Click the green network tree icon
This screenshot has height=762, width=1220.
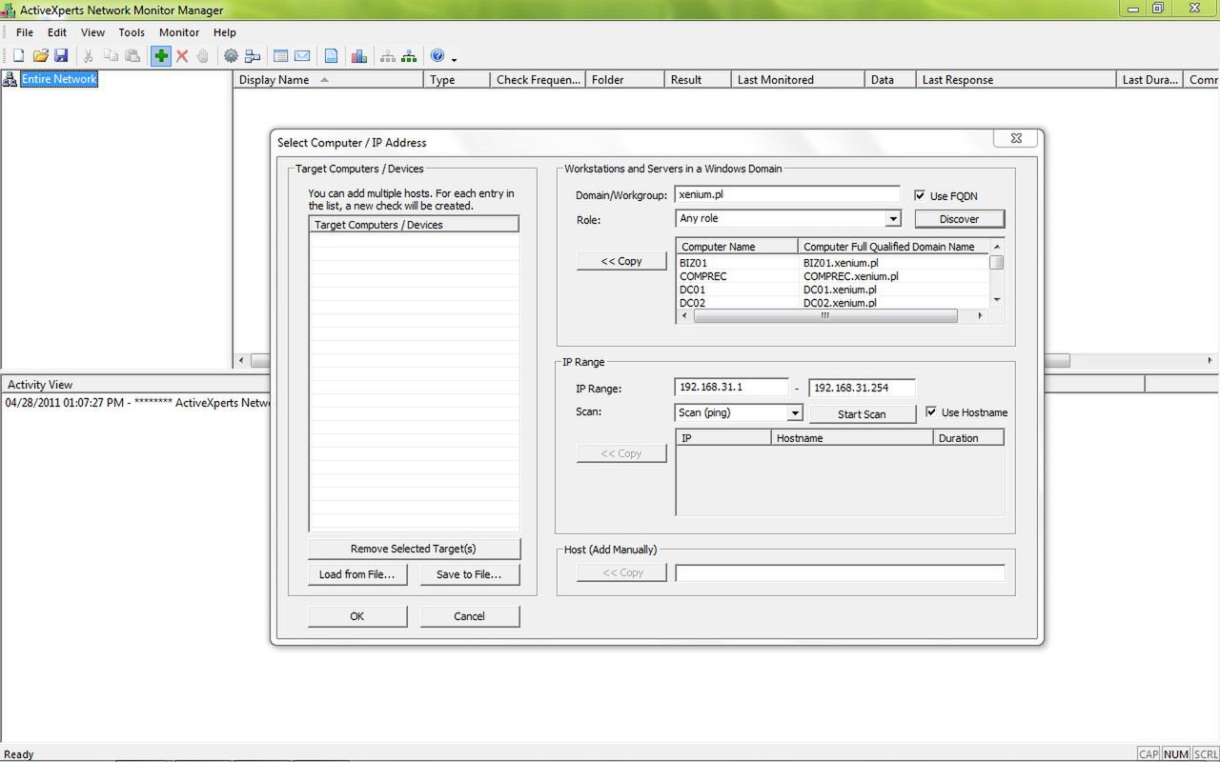tap(409, 56)
